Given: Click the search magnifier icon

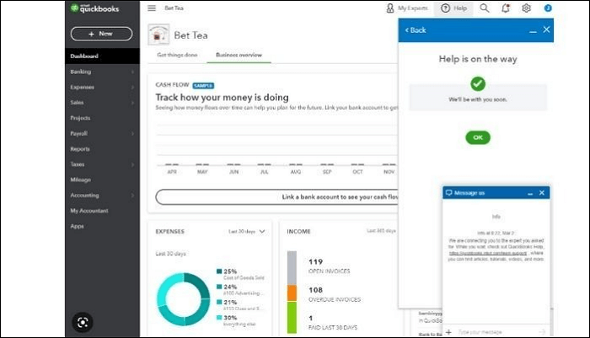Looking at the screenshot, I should click(x=485, y=8).
